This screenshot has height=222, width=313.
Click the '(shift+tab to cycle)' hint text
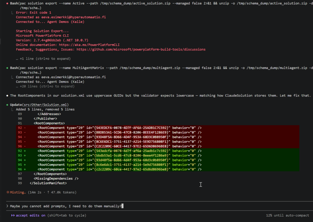pyautogui.click(x=67, y=215)
